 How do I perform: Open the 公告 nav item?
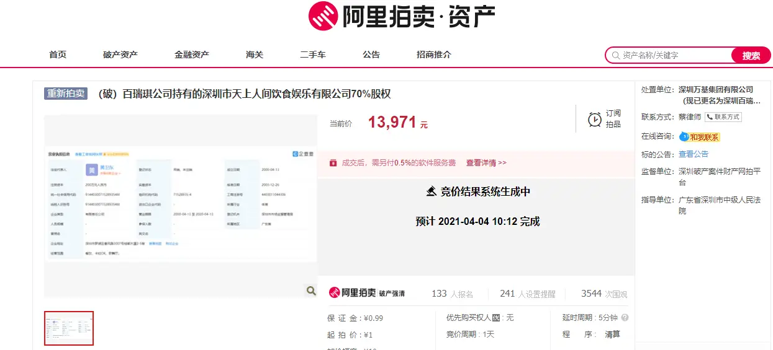point(371,55)
